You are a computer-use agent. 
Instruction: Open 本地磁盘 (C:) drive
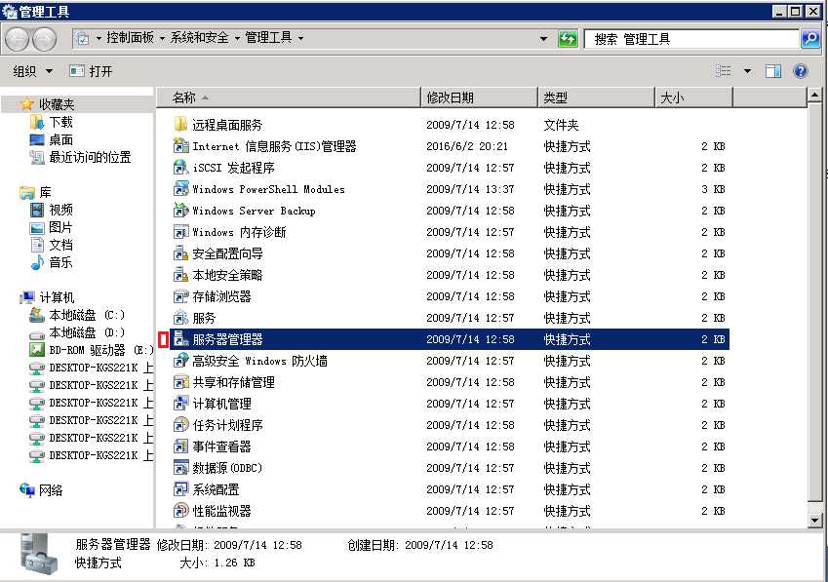click(x=87, y=315)
